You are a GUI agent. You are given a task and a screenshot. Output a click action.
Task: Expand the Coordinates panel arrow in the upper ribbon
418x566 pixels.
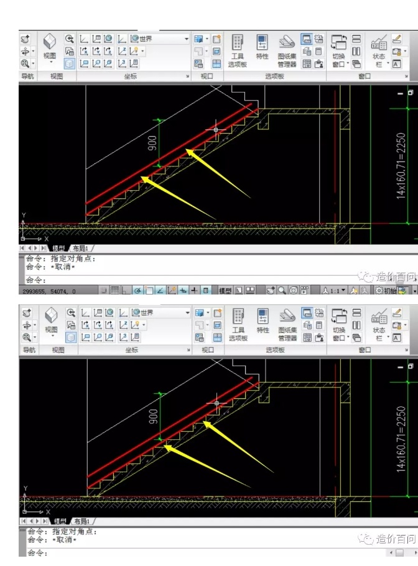188,76
